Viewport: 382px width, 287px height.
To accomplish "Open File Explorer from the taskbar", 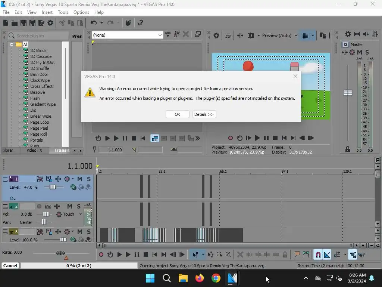I will tap(183, 278).
